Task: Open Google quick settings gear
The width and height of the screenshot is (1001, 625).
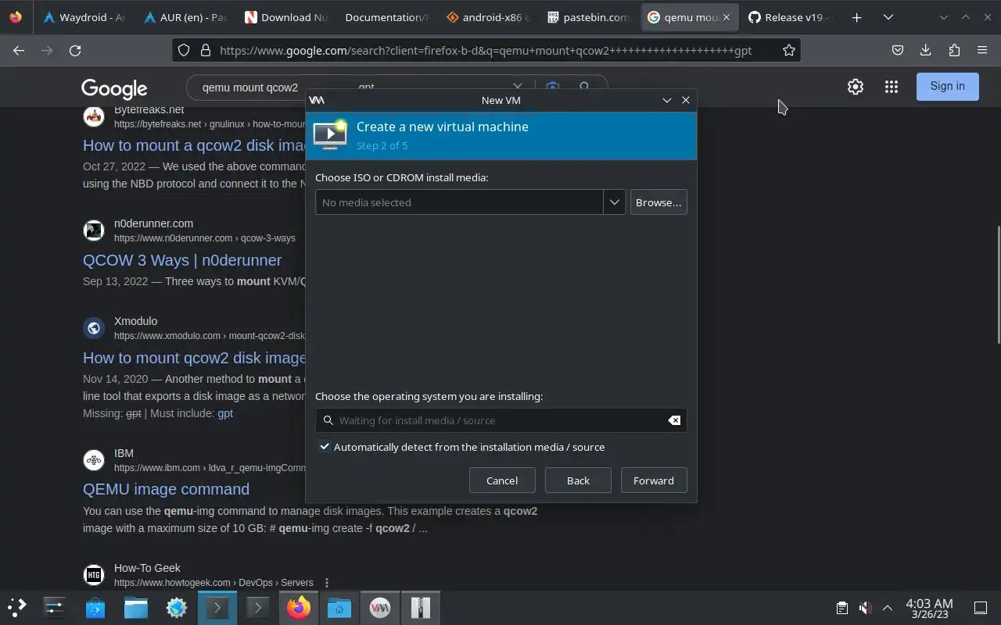Action: [856, 87]
